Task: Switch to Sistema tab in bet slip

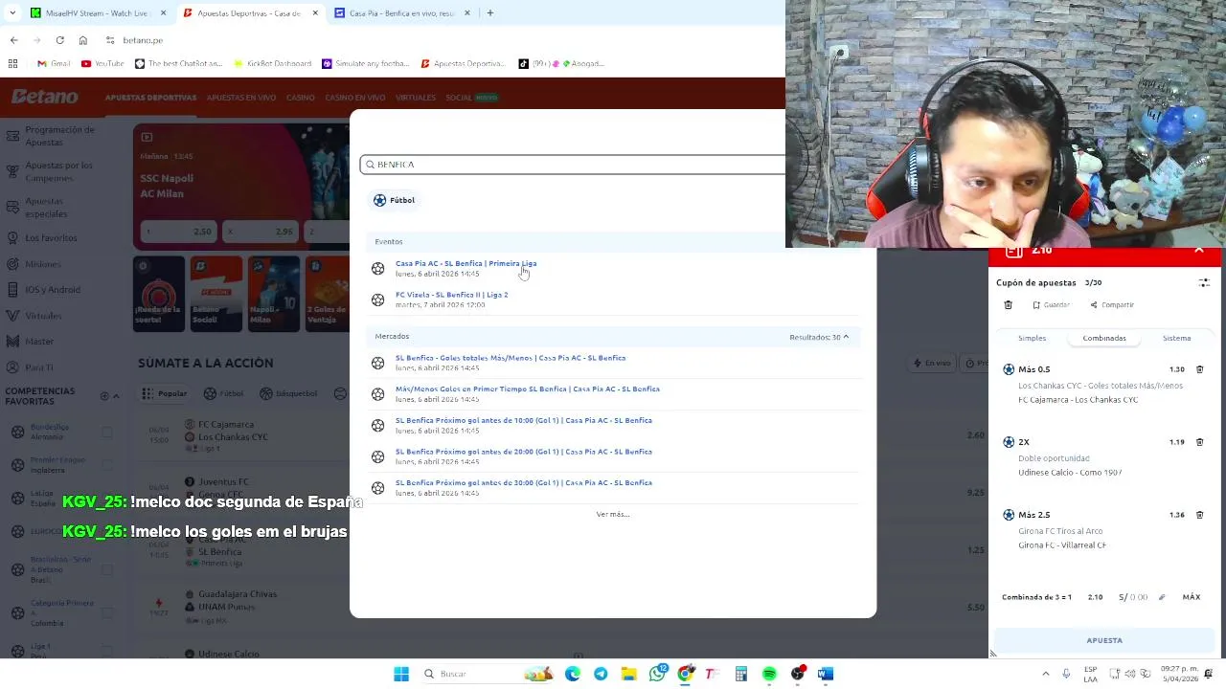Action: [1176, 338]
